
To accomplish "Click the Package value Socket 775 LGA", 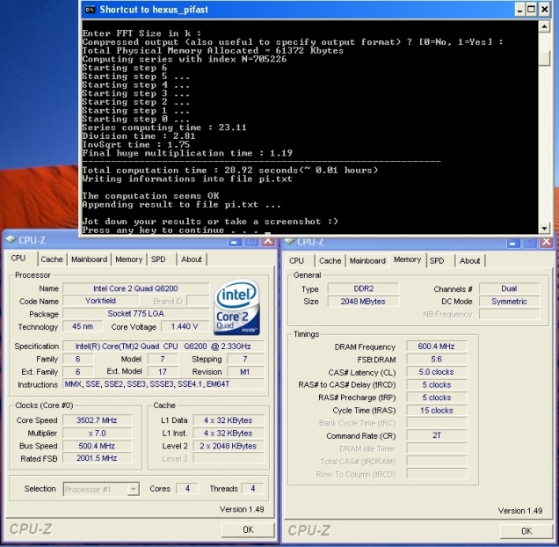I will tap(136, 314).
